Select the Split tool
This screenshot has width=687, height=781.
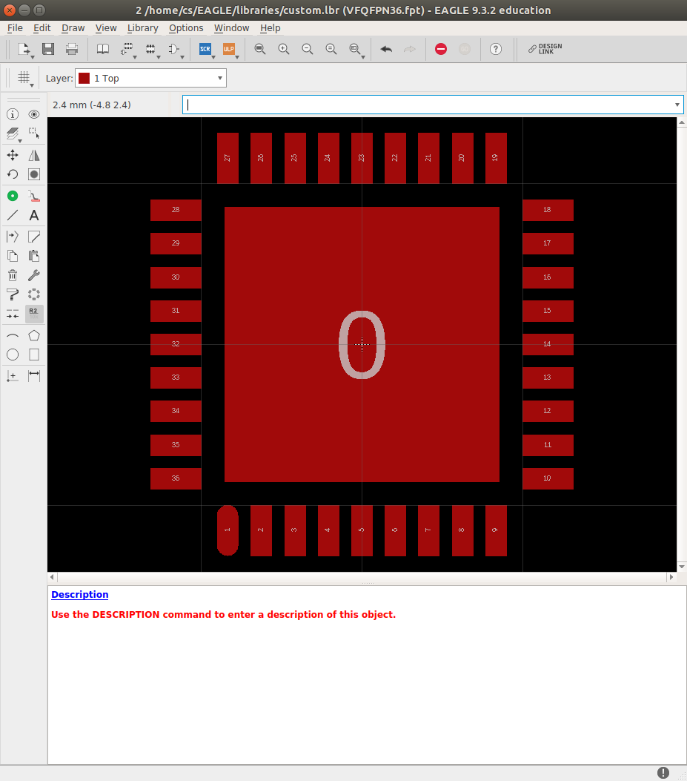pyautogui.click(x=13, y=237)
